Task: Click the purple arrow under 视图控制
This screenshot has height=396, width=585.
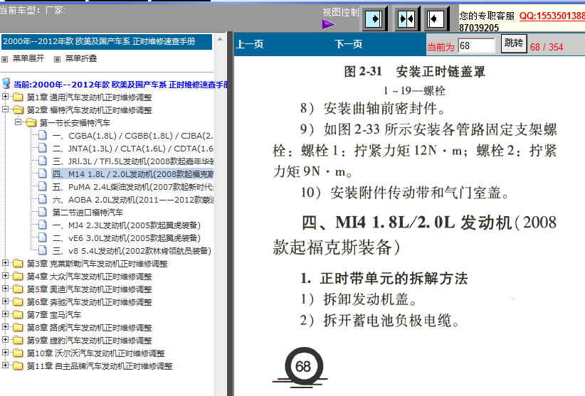Action: (328, 24)
